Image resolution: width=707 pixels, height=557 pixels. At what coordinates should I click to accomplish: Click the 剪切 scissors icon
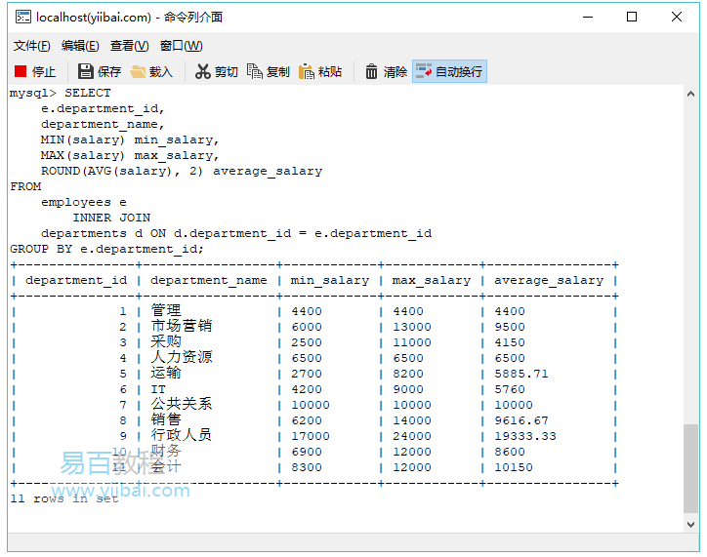pyautogui.click(x=203, y=71)
